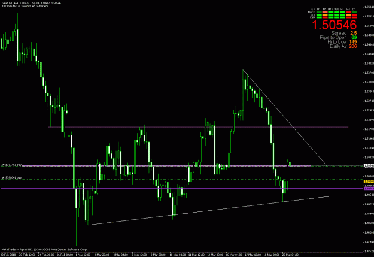Click the 1 Mar 12:00 time label

click(x=83, y=255)
